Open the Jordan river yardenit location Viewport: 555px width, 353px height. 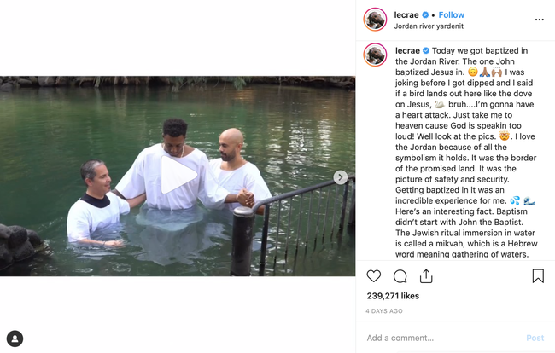(x=429, y=26)
